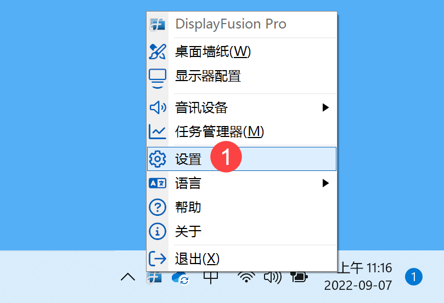Open the Wi-Fi network tray icon
This screenshot has height=303, width=444.
(246, 277)
